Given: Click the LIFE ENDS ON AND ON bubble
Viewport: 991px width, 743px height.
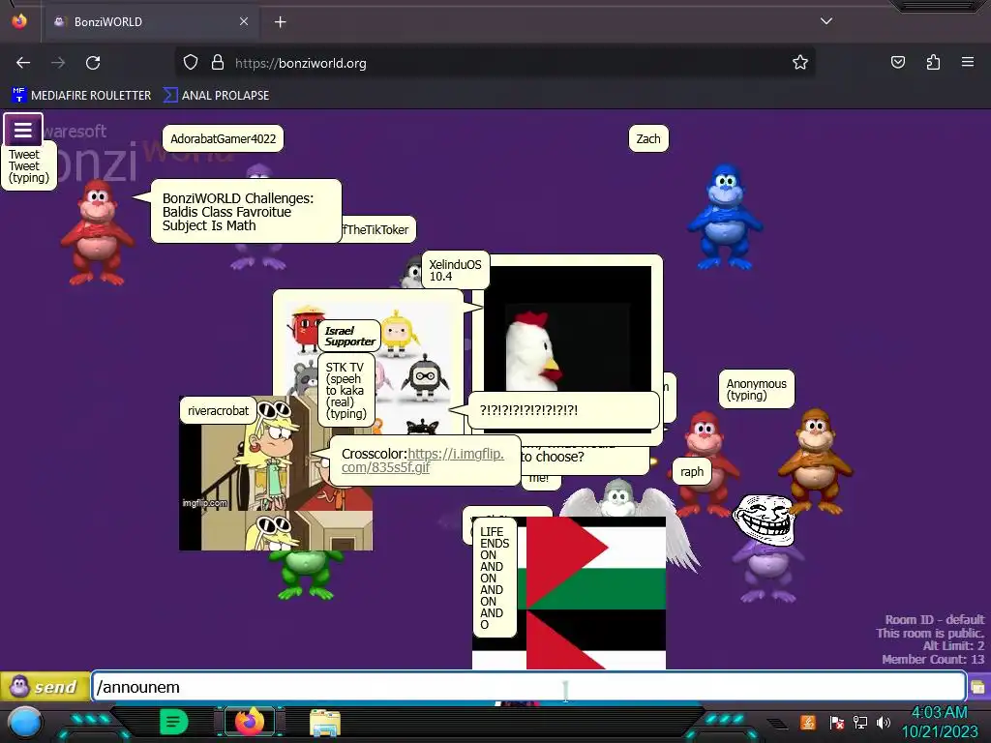Looking at the screenshot, I should point(495,579).
